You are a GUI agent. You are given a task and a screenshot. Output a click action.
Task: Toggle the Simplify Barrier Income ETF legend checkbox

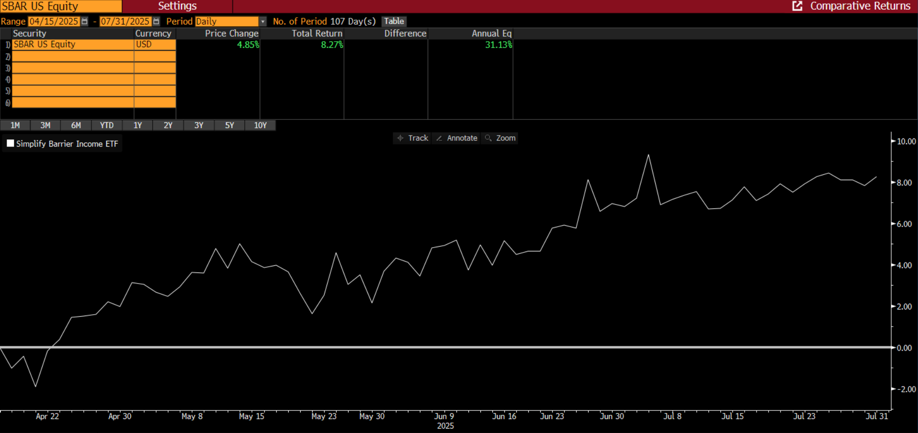(x=10, y=142)
